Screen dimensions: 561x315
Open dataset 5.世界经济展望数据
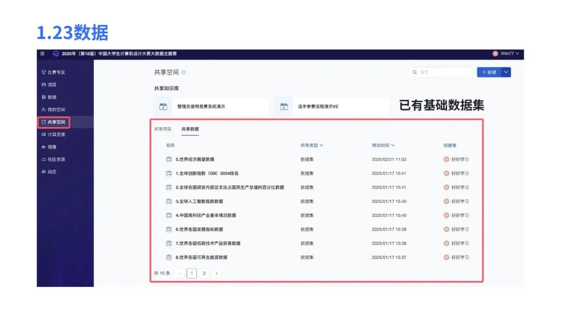(195, 159)
